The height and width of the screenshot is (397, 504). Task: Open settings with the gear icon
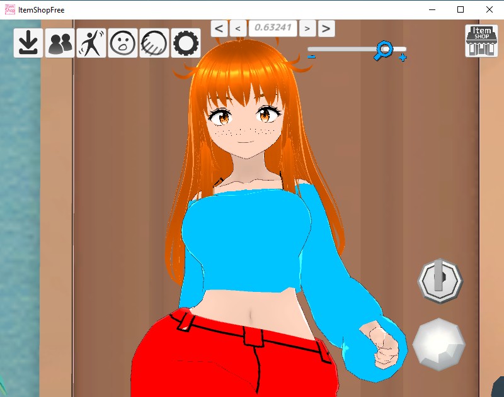[186, 43]
